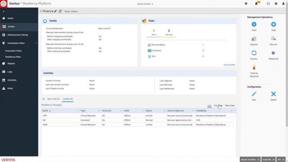Show the Errors risk tab
288x162 pixels.
coord(154,32)
